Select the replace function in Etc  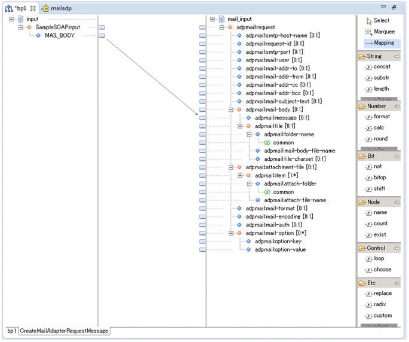[x=383, y=294]
